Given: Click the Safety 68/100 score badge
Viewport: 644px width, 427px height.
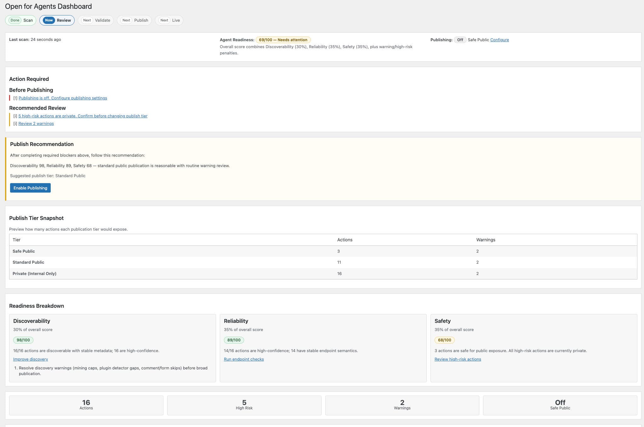Looking at the screenshot, I should tap(445, 340).
